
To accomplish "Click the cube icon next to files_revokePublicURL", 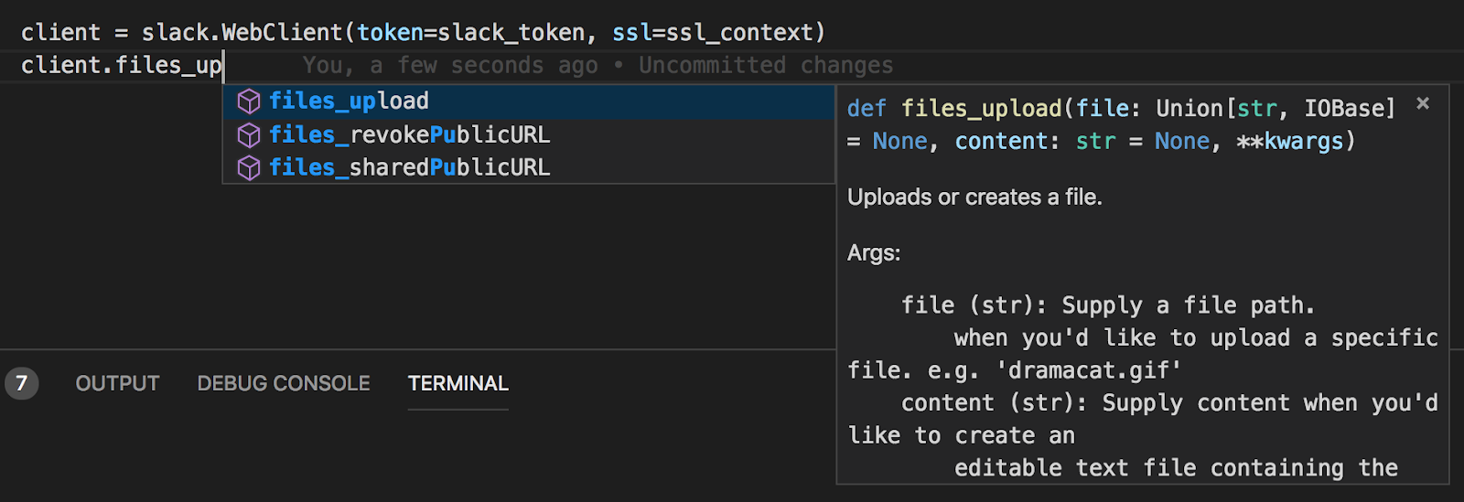I will 249,135.
